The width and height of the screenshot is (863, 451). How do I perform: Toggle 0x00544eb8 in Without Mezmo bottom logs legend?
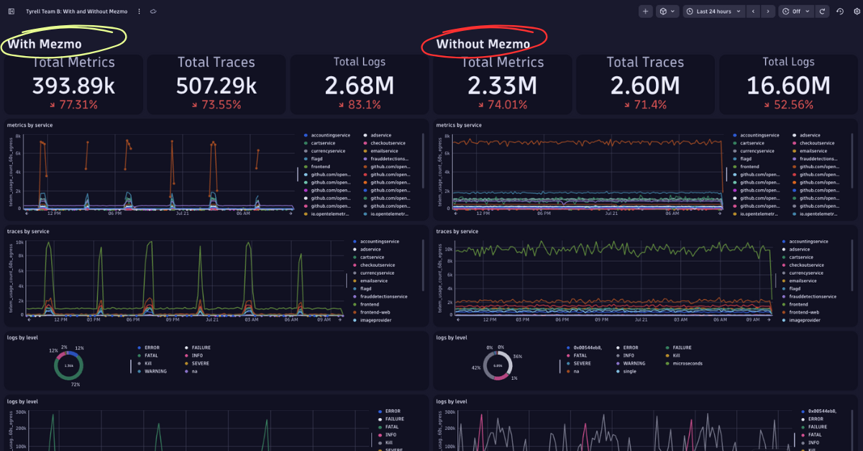point(823,411)
